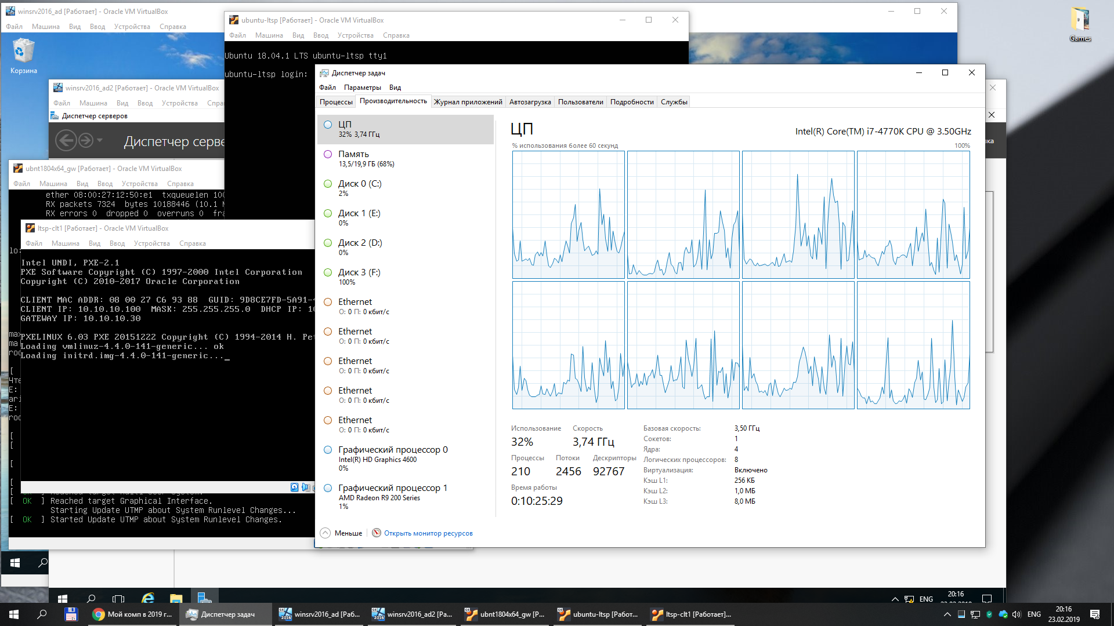The image size is (1114, 626).
Task: Expand guest VM tray hidden icons chevron
Action: (895, 599)
